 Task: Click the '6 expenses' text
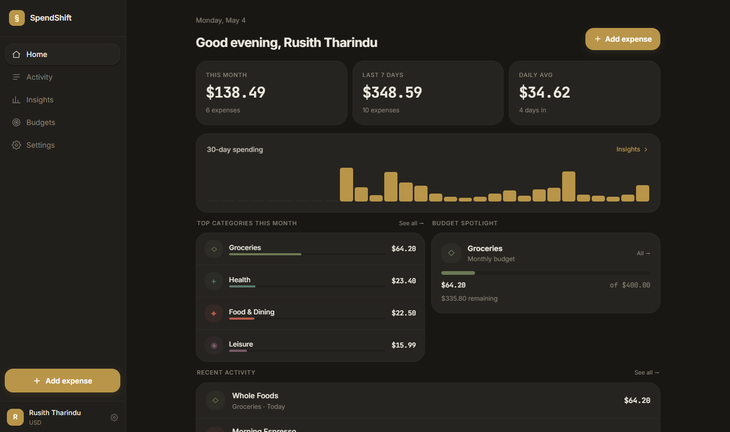[x=223, y=110]
